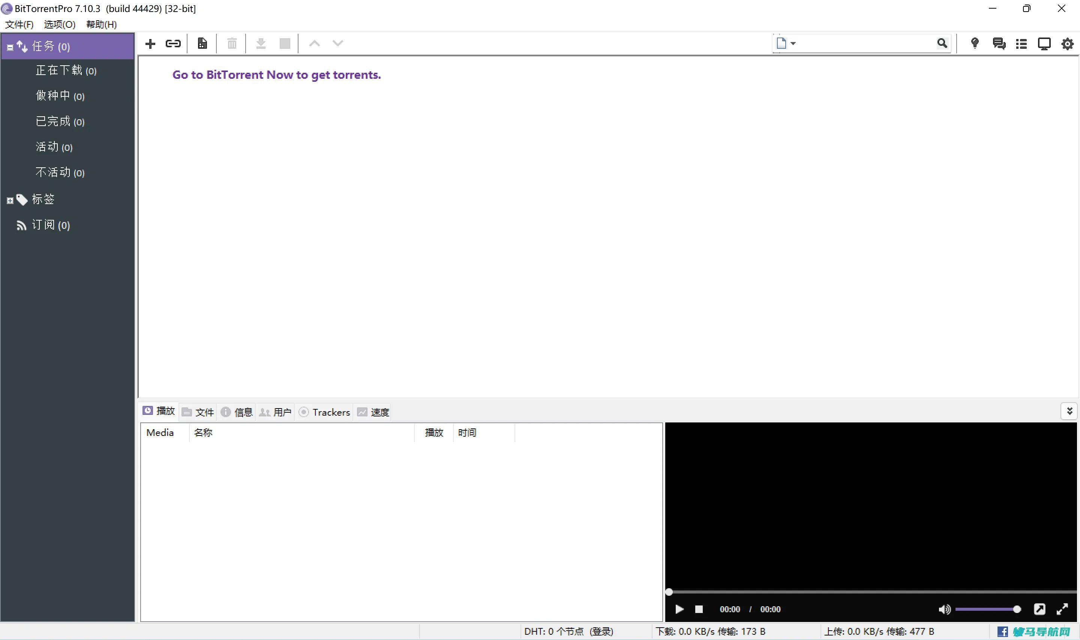This screenshot has height=640, width=1080.
Task: Open Preferences gear icon
Action: [1067, 44]
